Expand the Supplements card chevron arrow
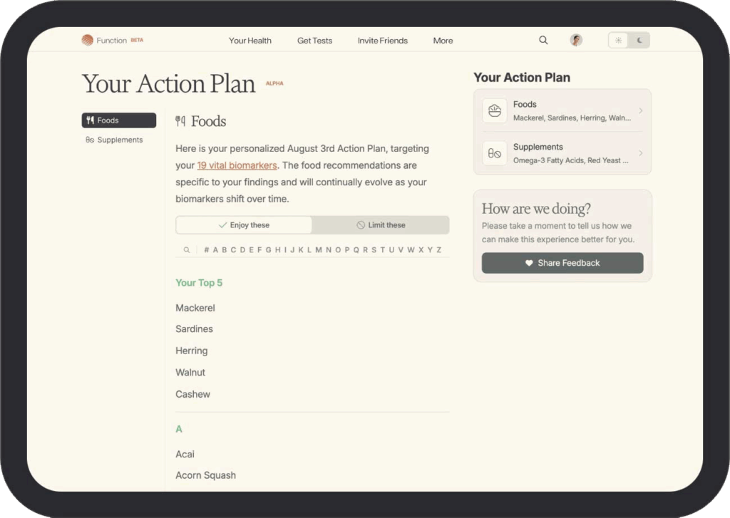The width and height of the screenshot is (730, 518). (641, 153)
